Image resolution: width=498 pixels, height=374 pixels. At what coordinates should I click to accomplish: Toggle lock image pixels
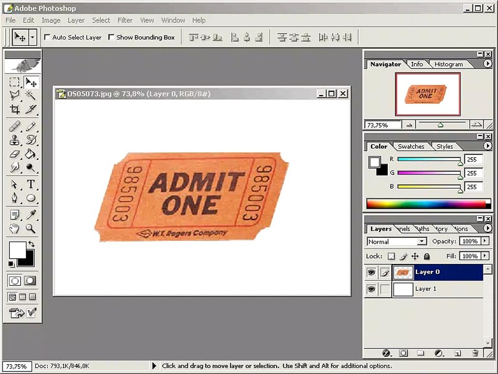click(x=403, y=256)
